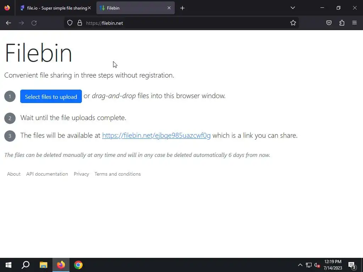Launch File Explorer from the taskbar
The width and height of the screenshot is (363, 272).
43,265
